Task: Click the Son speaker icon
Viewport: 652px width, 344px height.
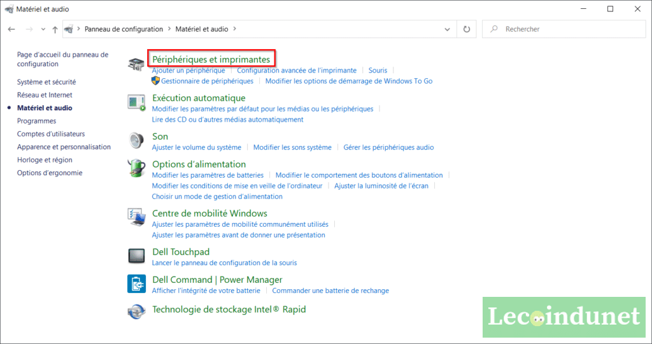Action: (136, 141)
